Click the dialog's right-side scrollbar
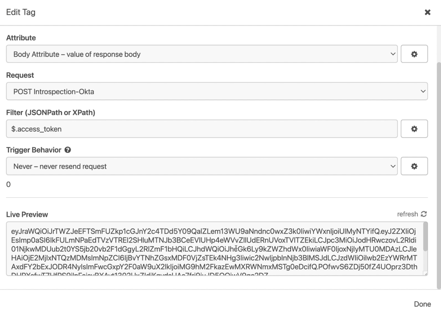Viewport: 441px width, 316px height. coord(438,169)
